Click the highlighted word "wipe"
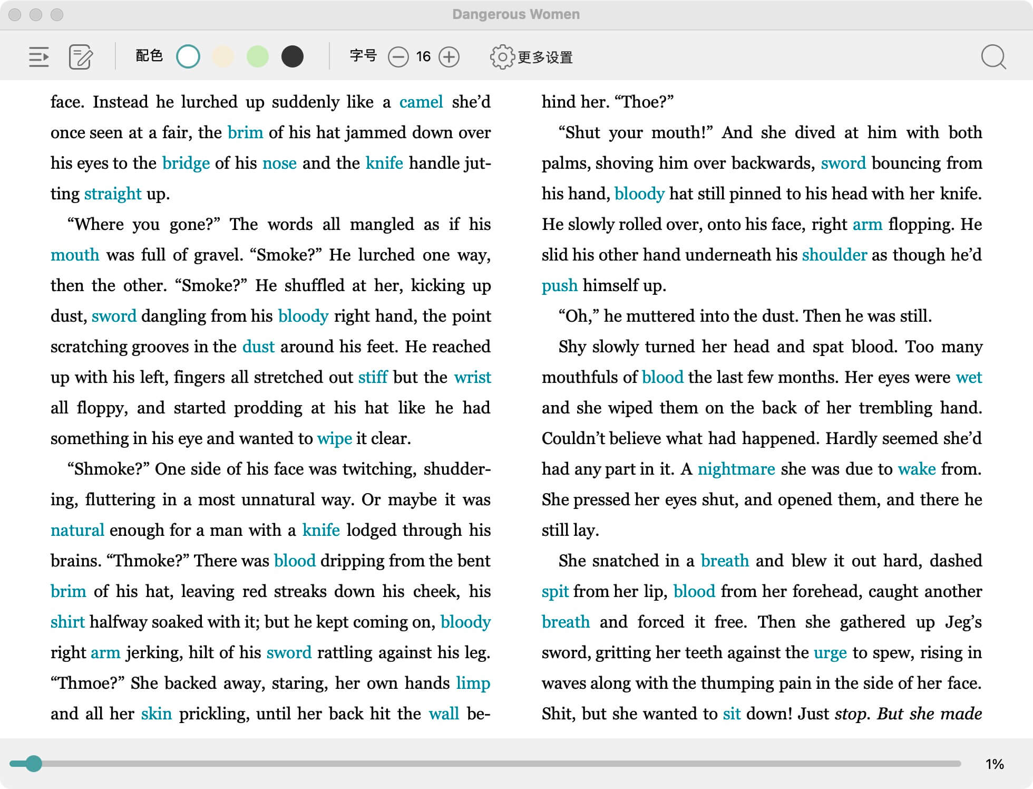Viewport: 1033px width, 789px height. [335, 439]
